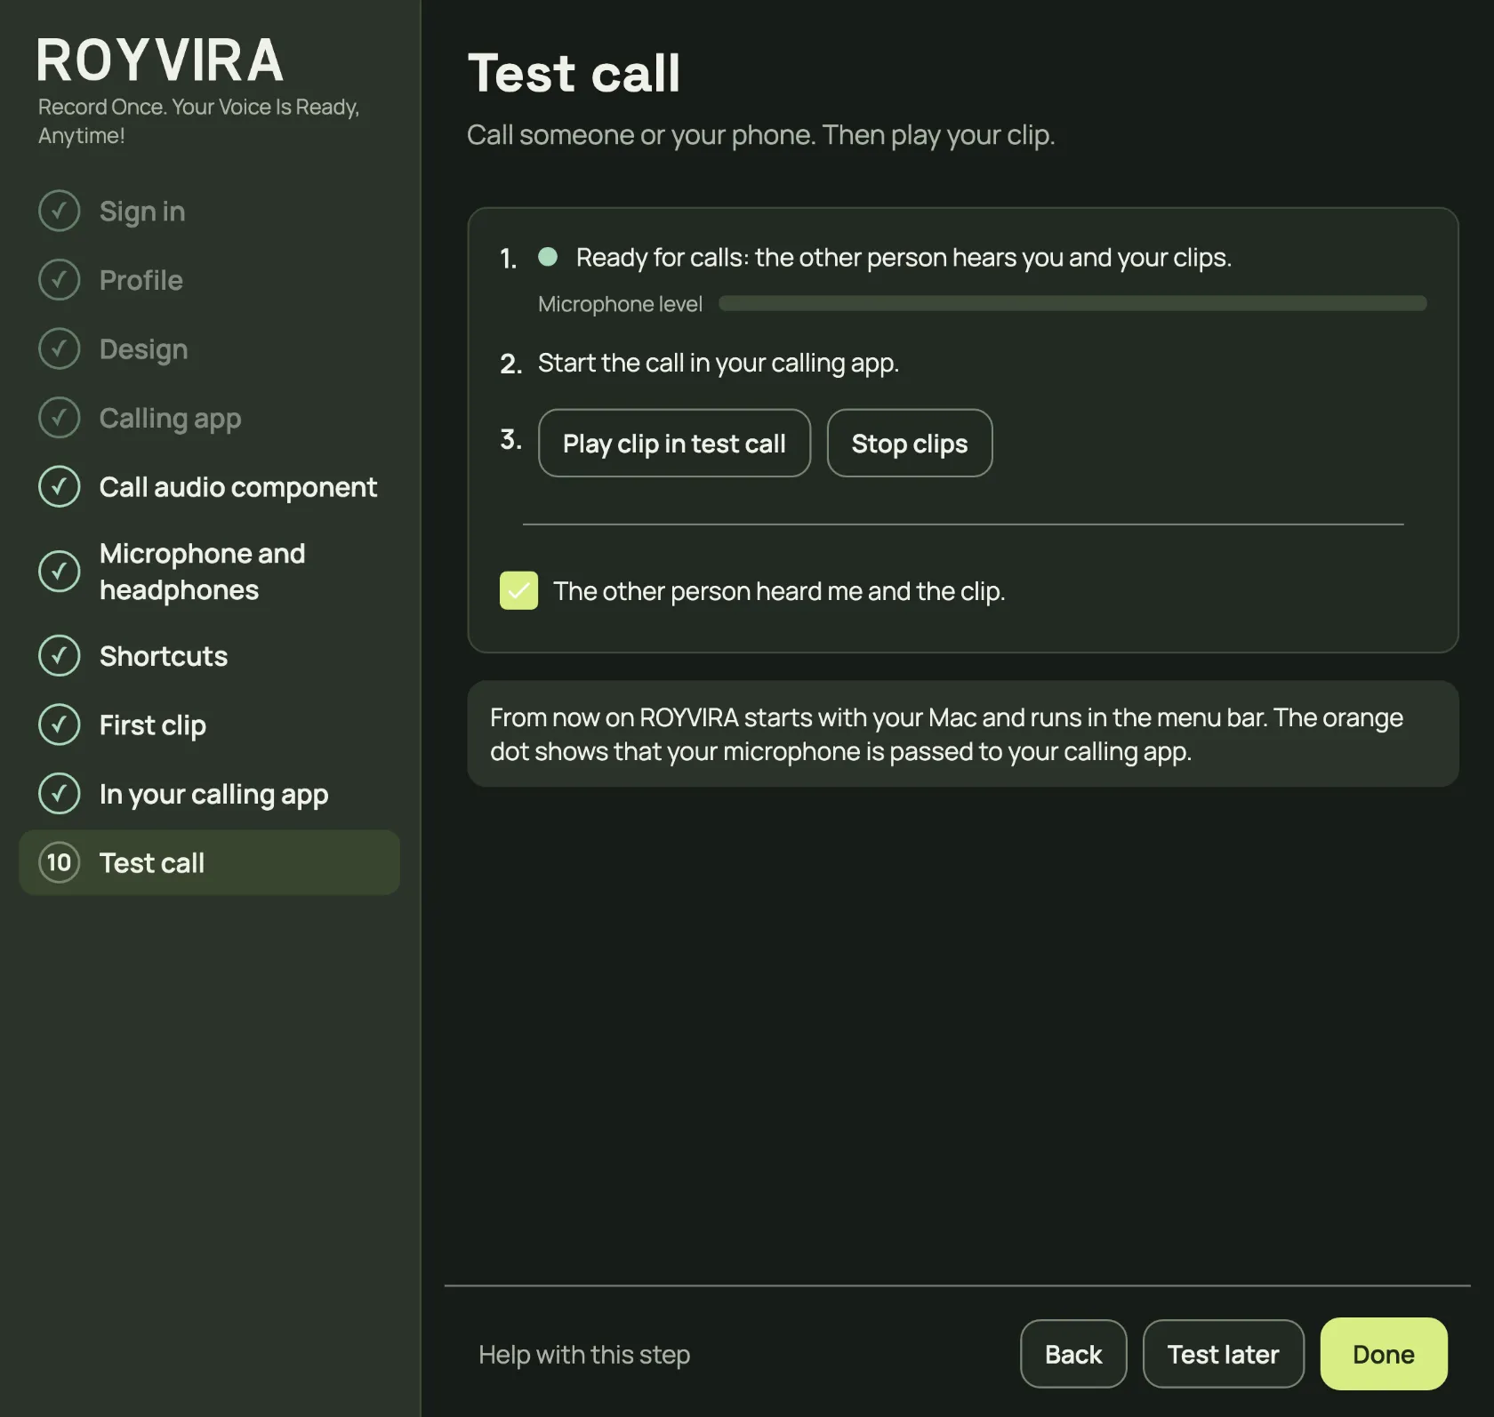Click the 'Microphone level' label
The height and width of the screenshot is (1417, 1494).
coord(620,304)
